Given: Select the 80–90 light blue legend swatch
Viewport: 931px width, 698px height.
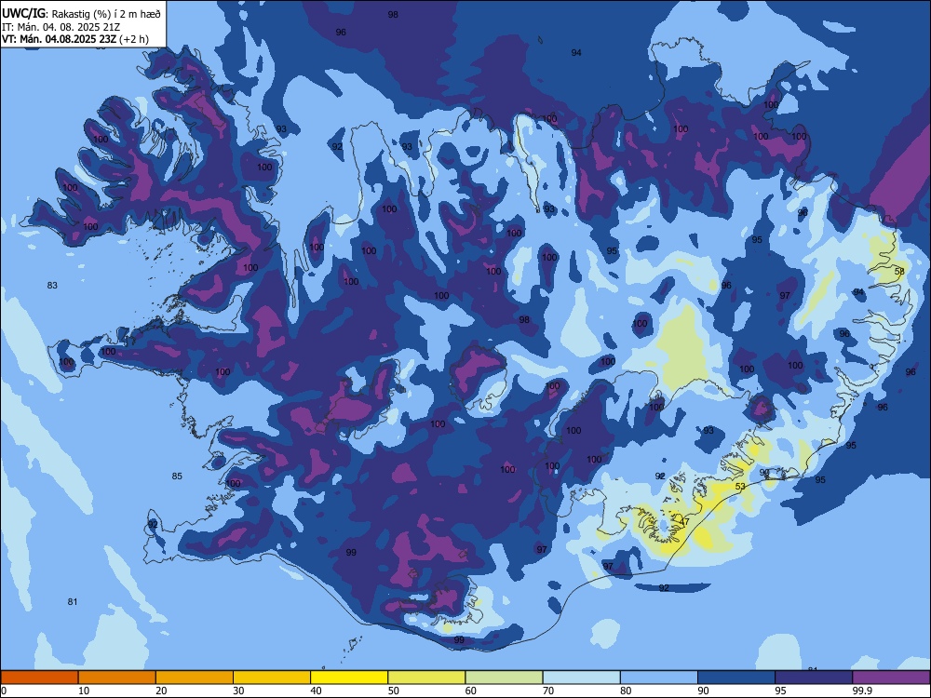Looking at the screenshot, I should tap(659, 678).
